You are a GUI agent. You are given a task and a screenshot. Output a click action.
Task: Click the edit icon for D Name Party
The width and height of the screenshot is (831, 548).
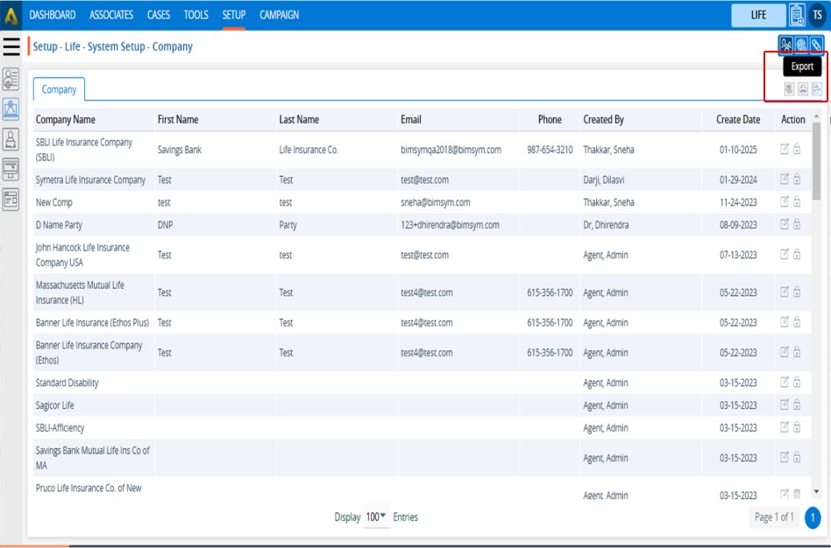click(x=785, y=225)
